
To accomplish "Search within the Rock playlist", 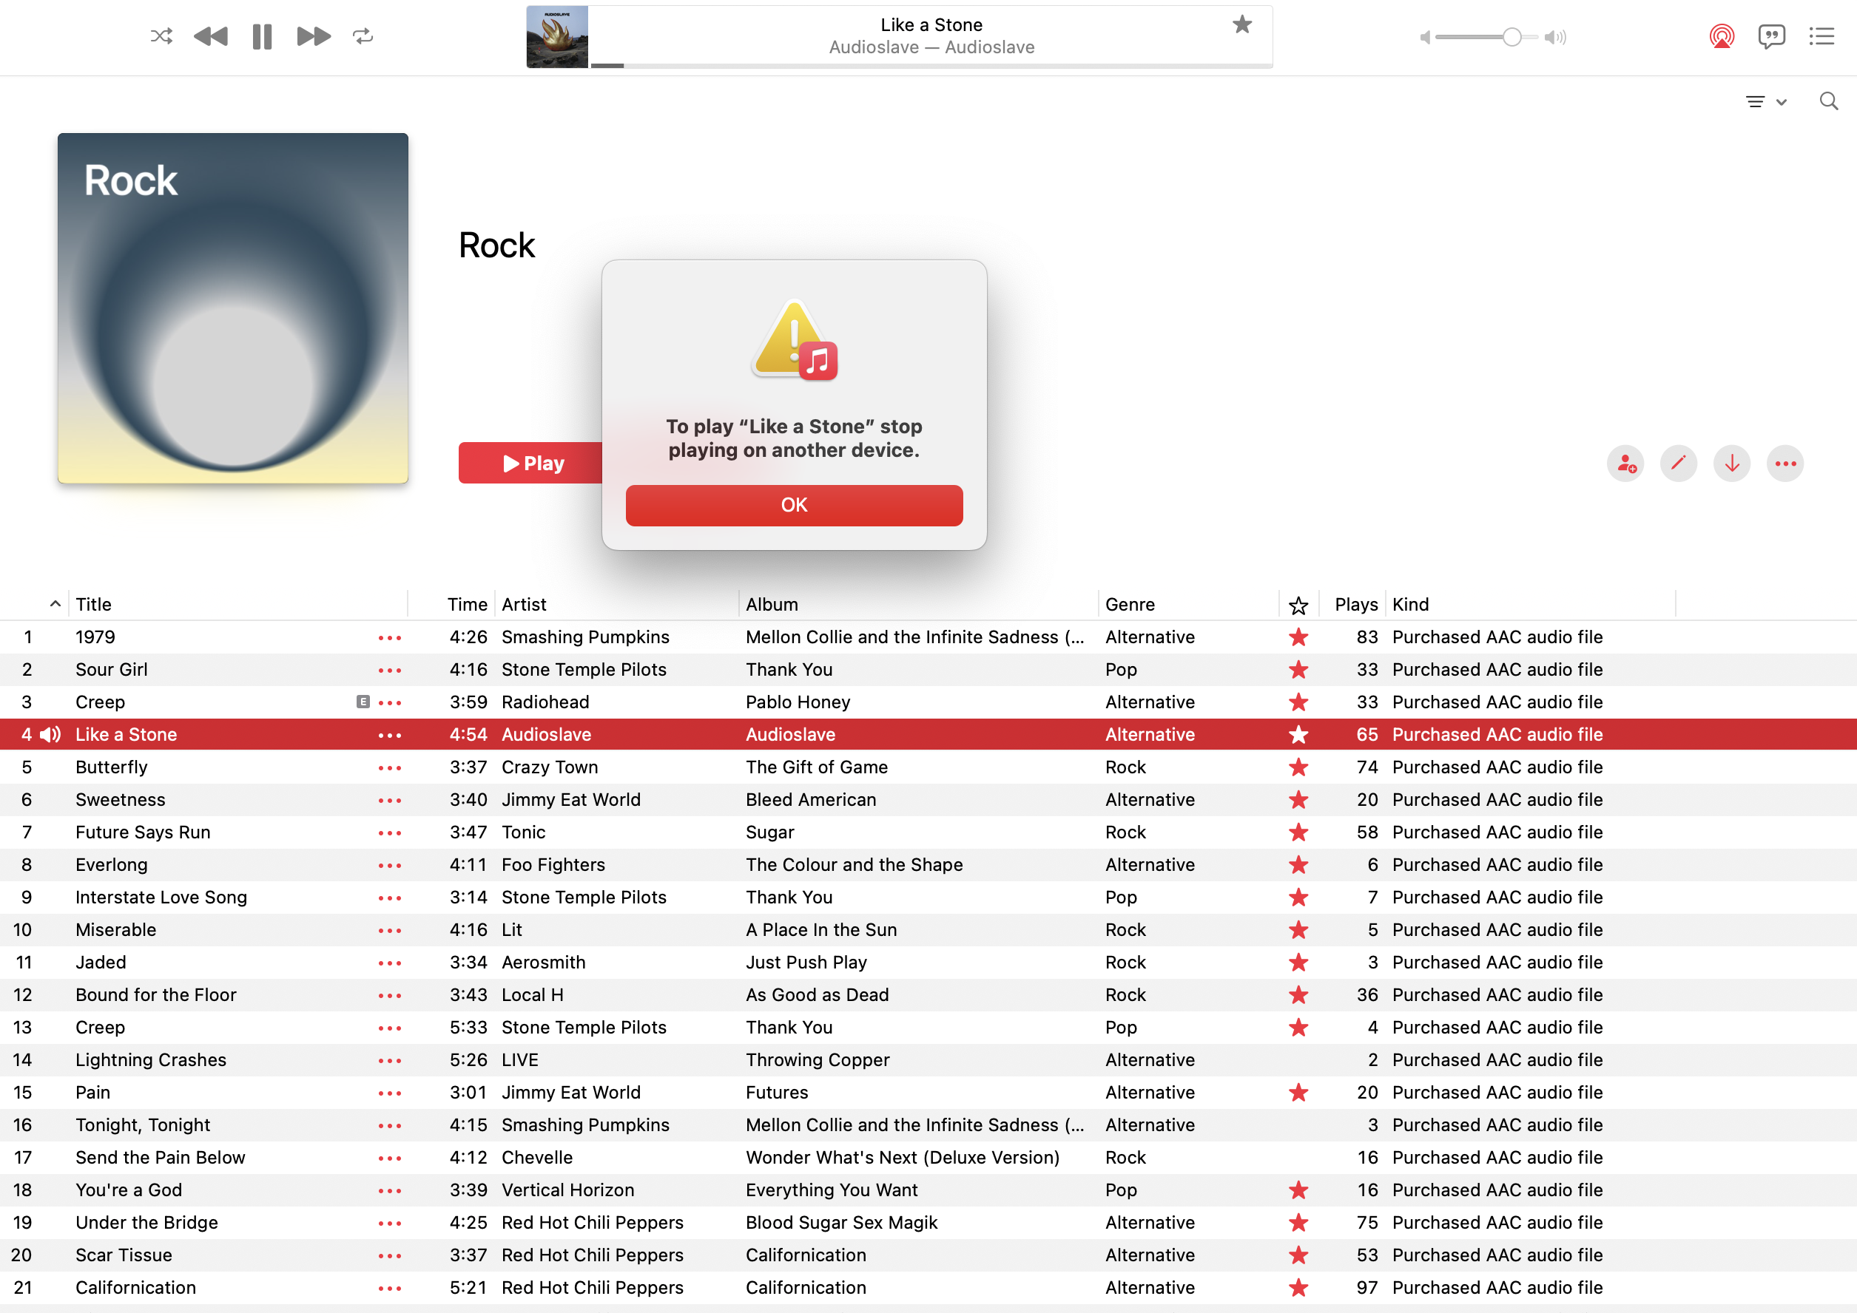I will coord(1829,101).
